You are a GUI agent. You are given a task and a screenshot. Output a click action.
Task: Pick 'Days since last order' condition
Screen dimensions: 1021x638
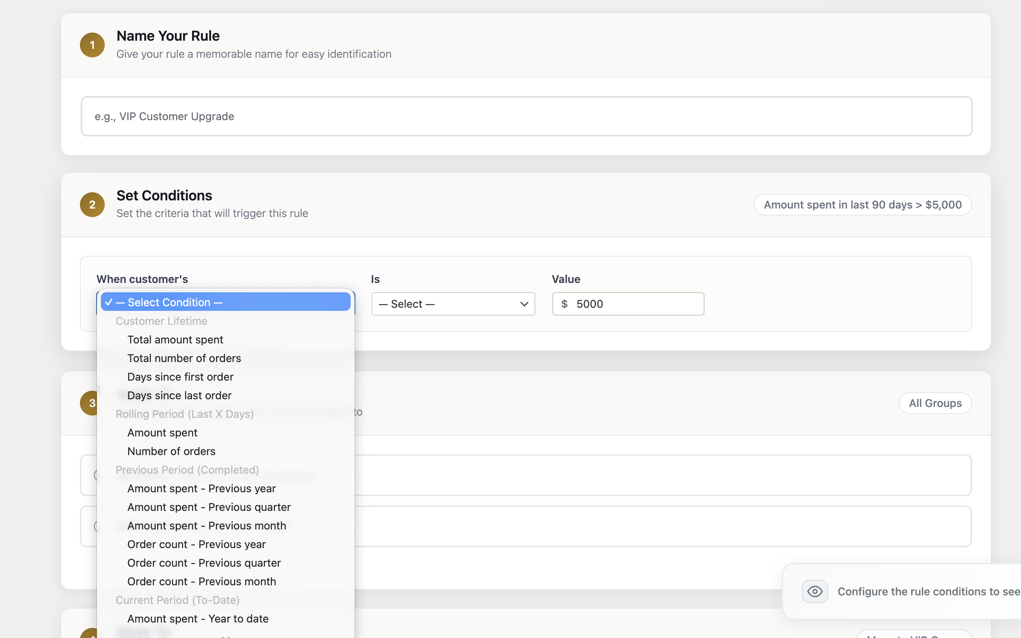[180, 395]
